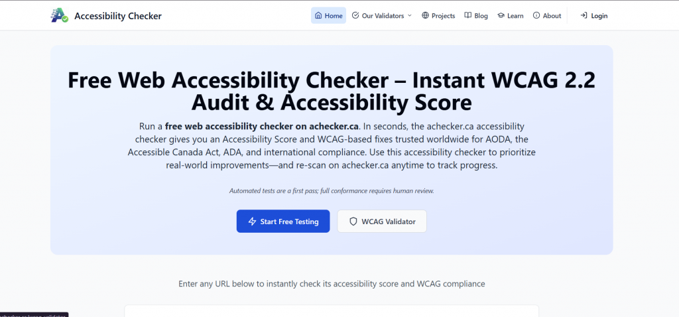
Task: Click the arrow sign-in icon beside Login
Action: [584, 15]
